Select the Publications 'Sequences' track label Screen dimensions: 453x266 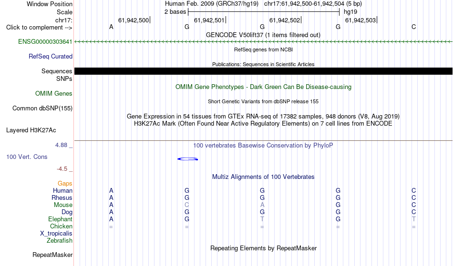[x=57, y=71]
